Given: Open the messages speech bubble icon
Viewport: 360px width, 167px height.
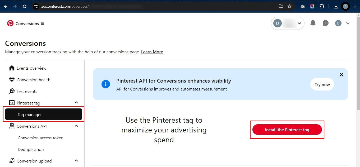Looking at the screenshot, I should coord(326,23).
